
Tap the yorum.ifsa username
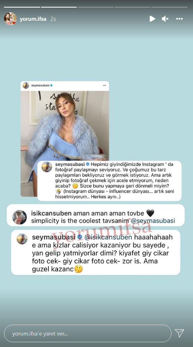(33, 19)
